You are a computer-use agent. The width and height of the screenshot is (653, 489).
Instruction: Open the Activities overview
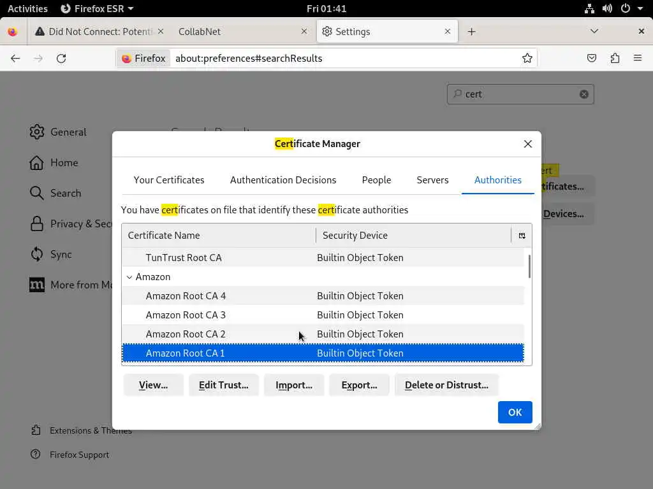27,8
